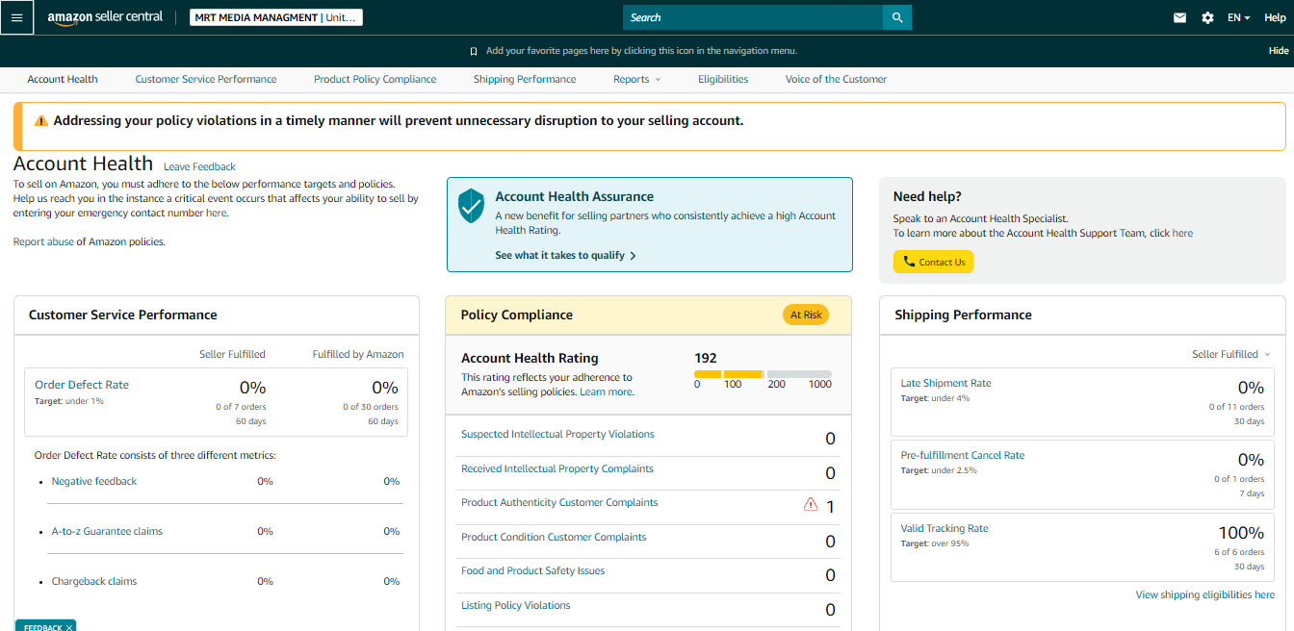This screenshot has width=1294, height=631.
Task: Open the EN language dropdown
Action: (x=1238, y=17)
